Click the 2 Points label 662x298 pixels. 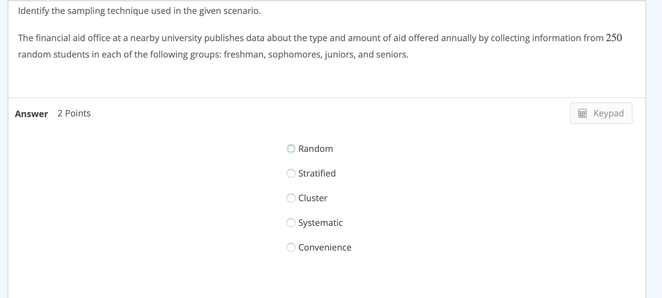point(74,113)
